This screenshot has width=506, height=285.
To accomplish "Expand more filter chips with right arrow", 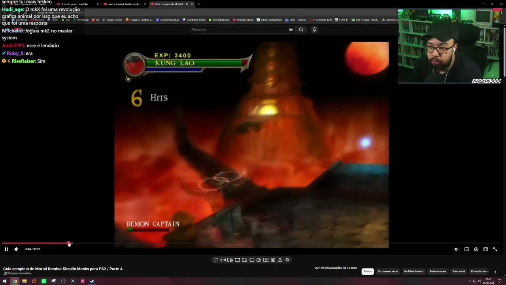I will tap(495, 272).
